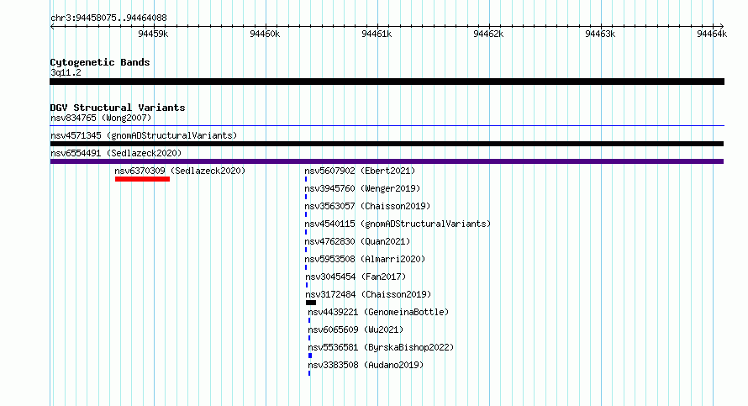Click the red nsv6370309 variant bar

[x=142, y=179]
